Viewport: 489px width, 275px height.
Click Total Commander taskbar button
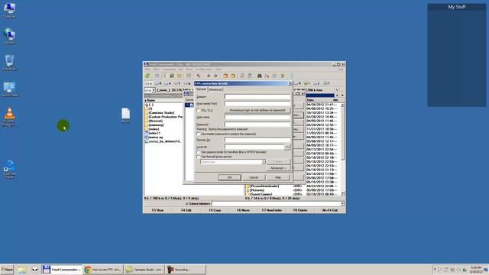tap(62, 270)
